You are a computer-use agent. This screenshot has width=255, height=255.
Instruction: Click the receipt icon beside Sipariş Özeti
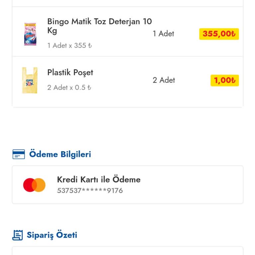tap(18, 235)
